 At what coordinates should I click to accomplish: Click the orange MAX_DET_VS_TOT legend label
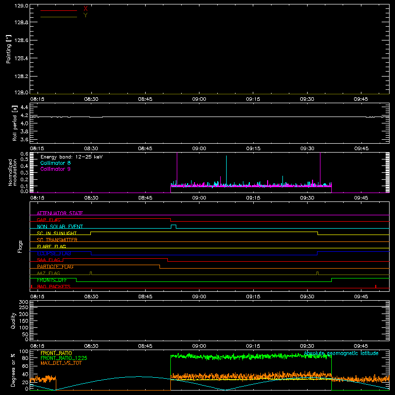[x=61, y=363]
